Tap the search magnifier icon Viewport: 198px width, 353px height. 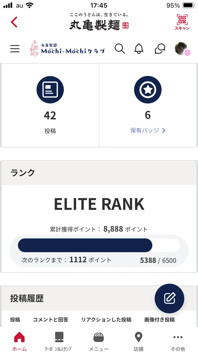coord(120,49)
